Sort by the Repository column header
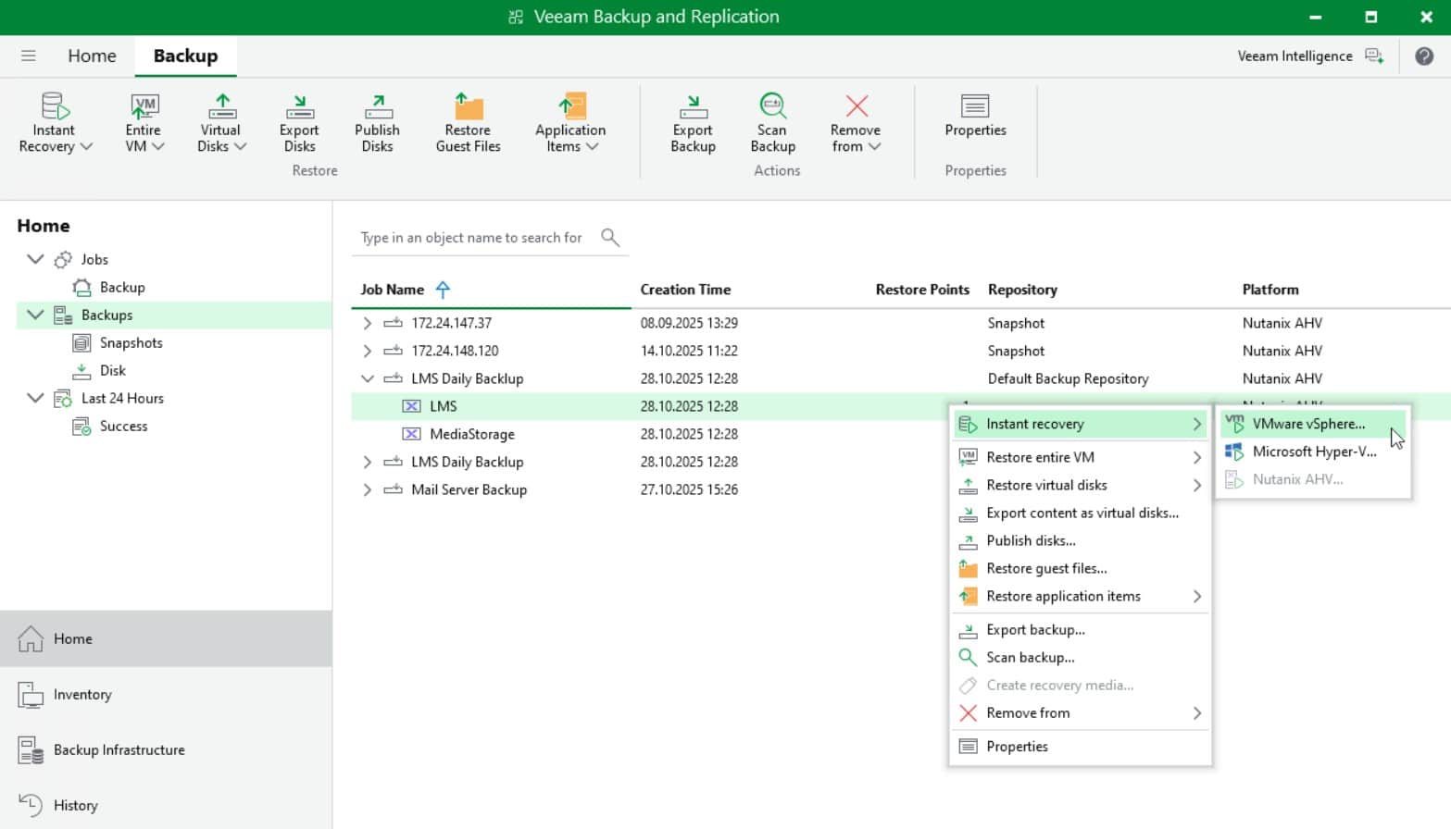 [1022, 290]
